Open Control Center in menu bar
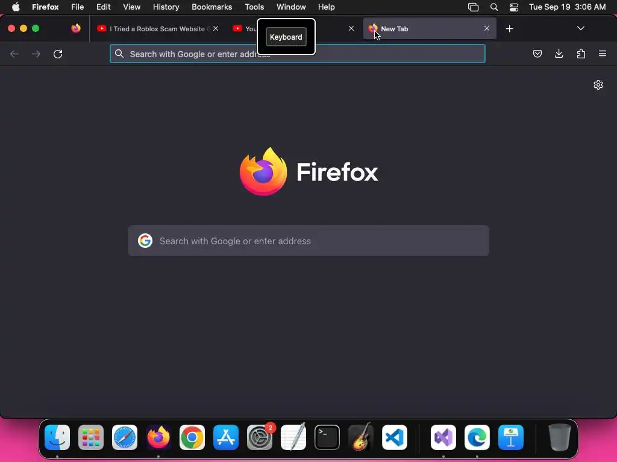Screen dimensions: 617x462 pos(514,7)
